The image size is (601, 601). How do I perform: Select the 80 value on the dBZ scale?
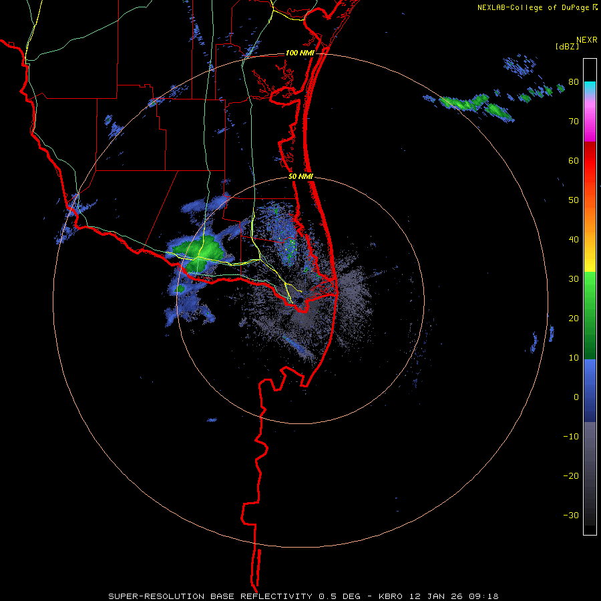point(574,82)
